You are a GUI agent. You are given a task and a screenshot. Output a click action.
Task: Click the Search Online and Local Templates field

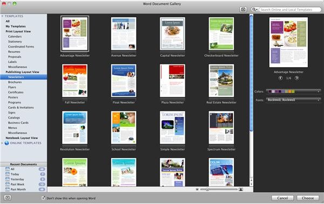[x=290, y=10]
